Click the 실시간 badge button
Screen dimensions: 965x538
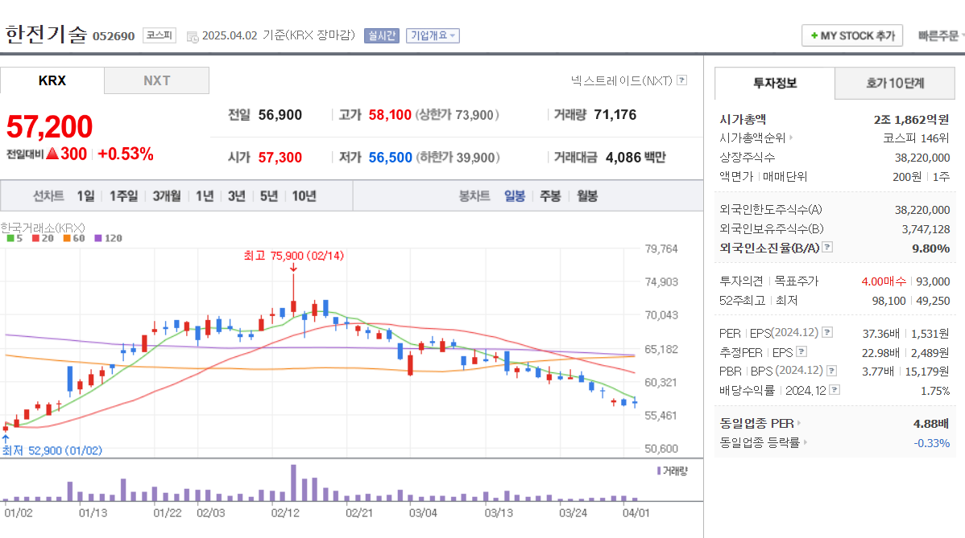[382, 35]
